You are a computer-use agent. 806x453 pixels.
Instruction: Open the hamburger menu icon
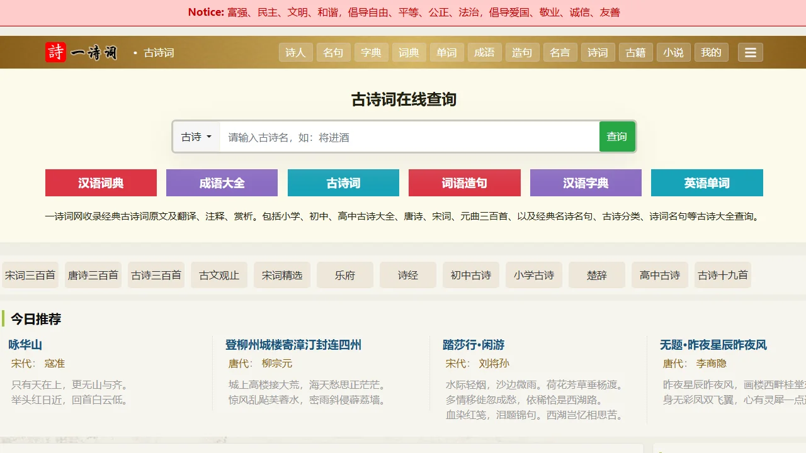point(750,52)
